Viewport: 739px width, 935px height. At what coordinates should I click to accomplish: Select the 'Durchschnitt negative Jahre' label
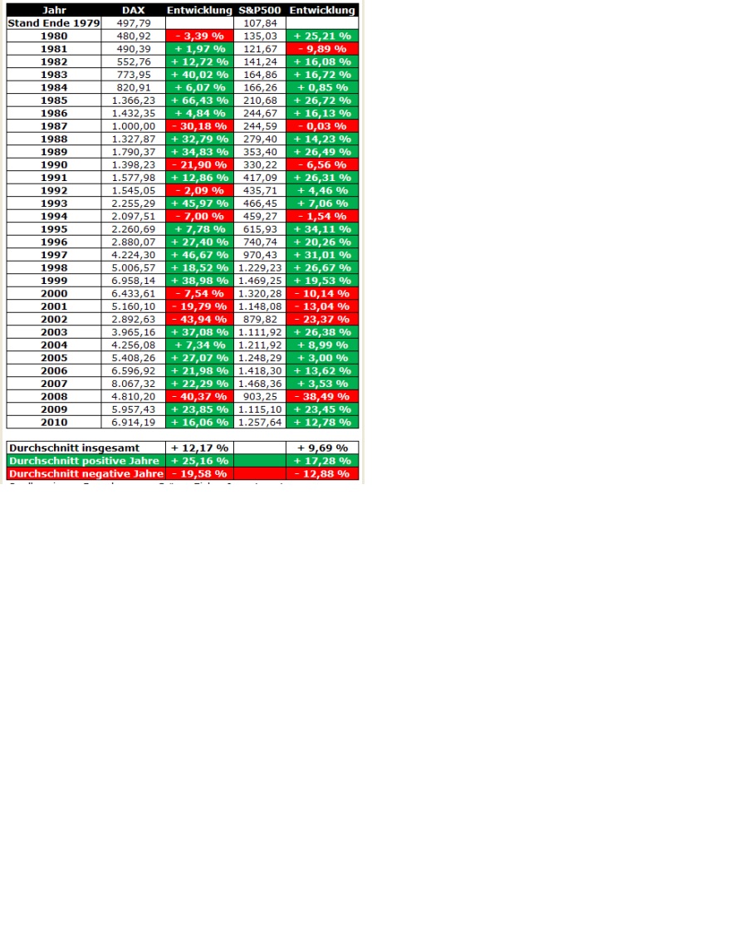click(x=86, y=473)
